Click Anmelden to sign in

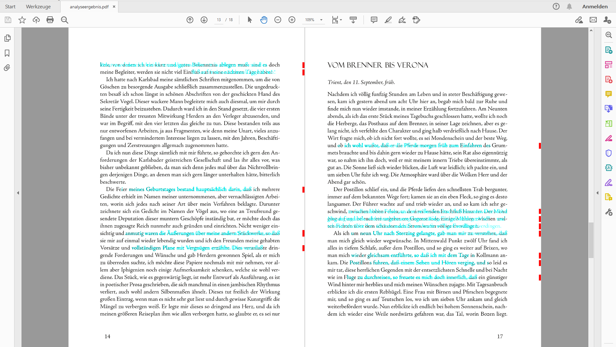tap(595, 6)
